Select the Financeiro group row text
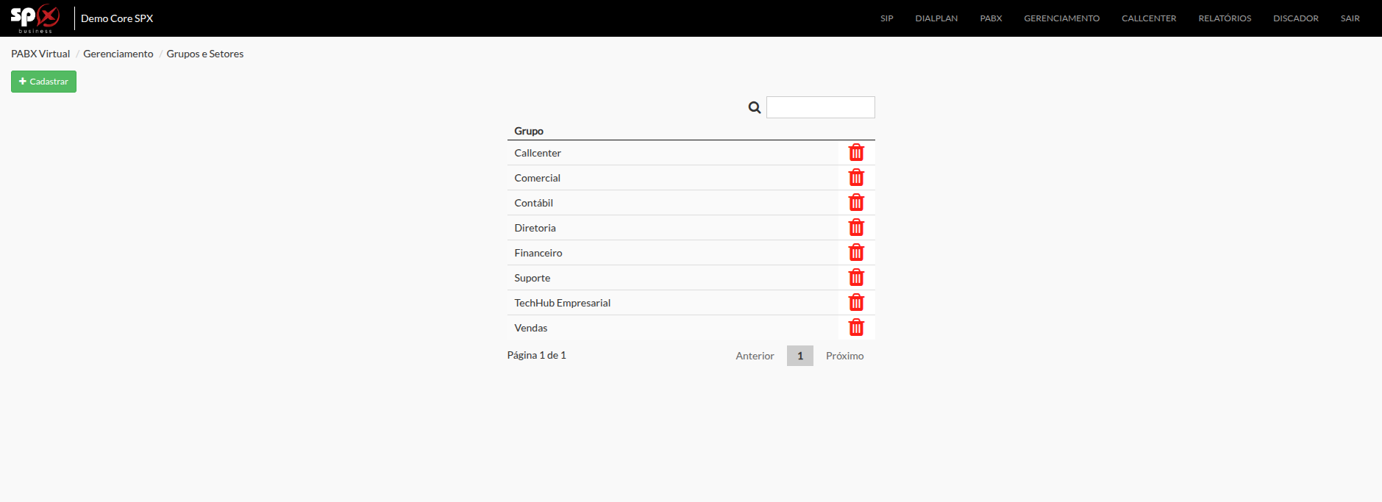Viewport: 1382px width, 502px height. [538, 253]
